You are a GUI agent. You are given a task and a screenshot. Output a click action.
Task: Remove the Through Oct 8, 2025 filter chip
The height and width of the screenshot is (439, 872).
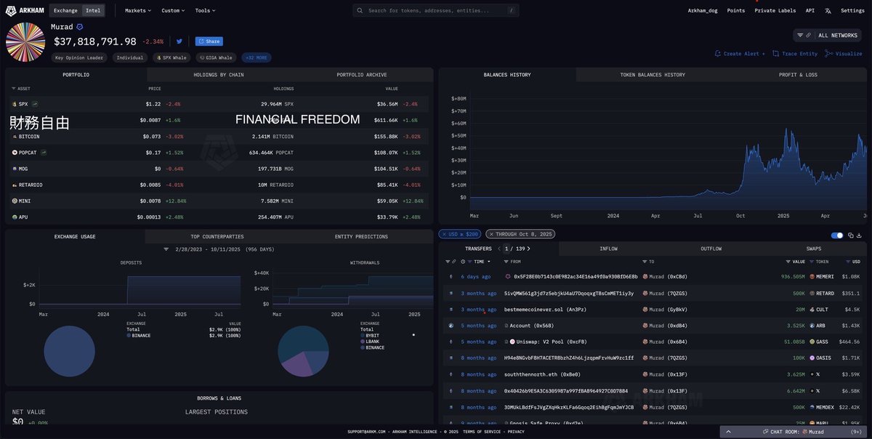pyautogui.click(x=492, y=234)
